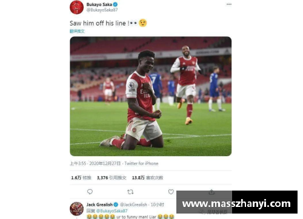Click the translate tweet link
Image resolution: width=303 pixels, height=219 pixels.
pyautogui.click(x=77, y=31)
